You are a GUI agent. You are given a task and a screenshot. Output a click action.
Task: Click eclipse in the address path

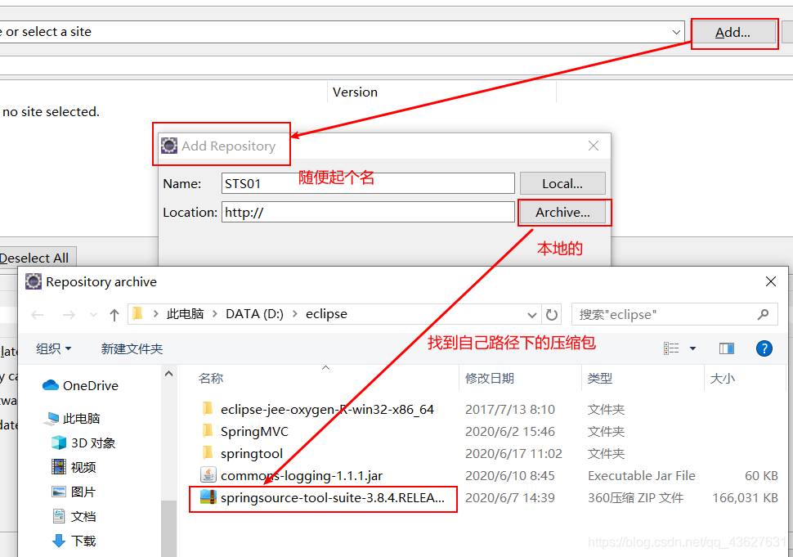326,314
